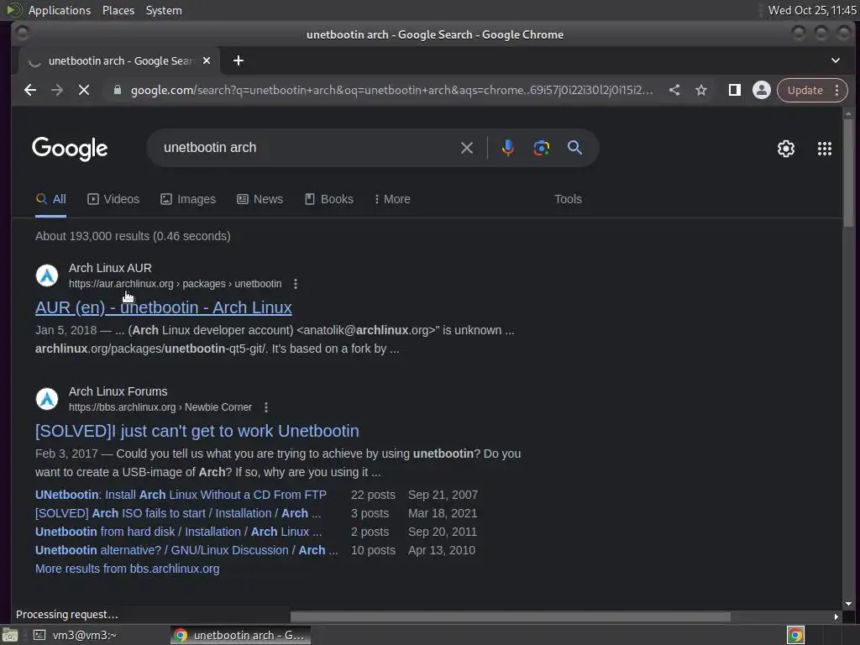Viewport: 860px width, 645px height.
Task: Select the All results tab
Action: click(50, 199)
